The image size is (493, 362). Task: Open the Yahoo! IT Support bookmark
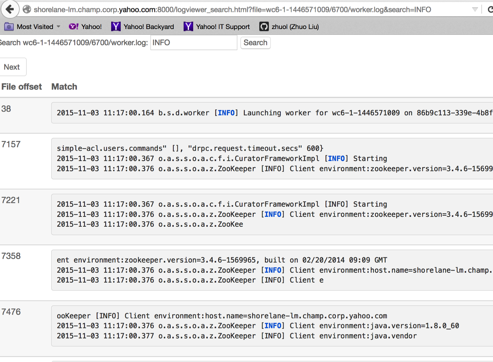tap(222, 27)
